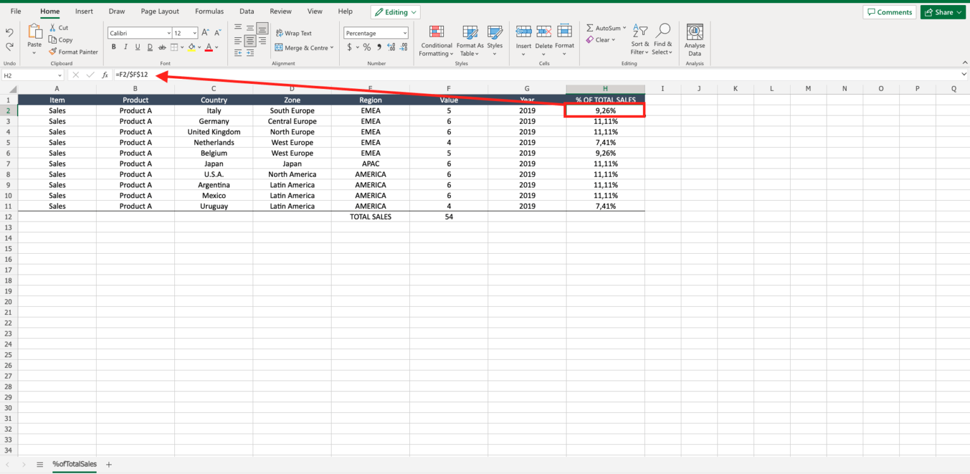970x474 pixels.
Task: Click the fx insert function icon
Action: pos(104,74)
